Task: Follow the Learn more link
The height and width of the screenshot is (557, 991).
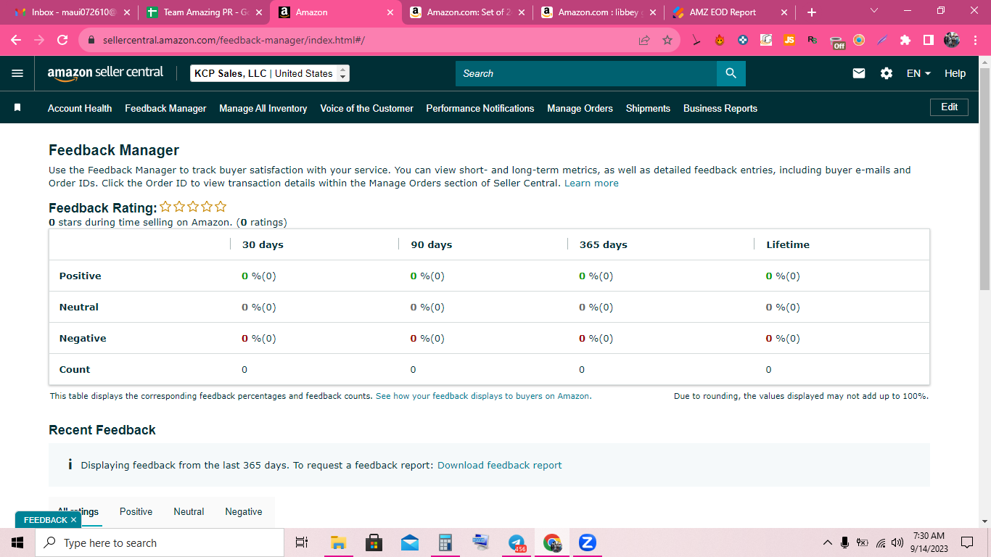Action: click(x=591, y=183)
